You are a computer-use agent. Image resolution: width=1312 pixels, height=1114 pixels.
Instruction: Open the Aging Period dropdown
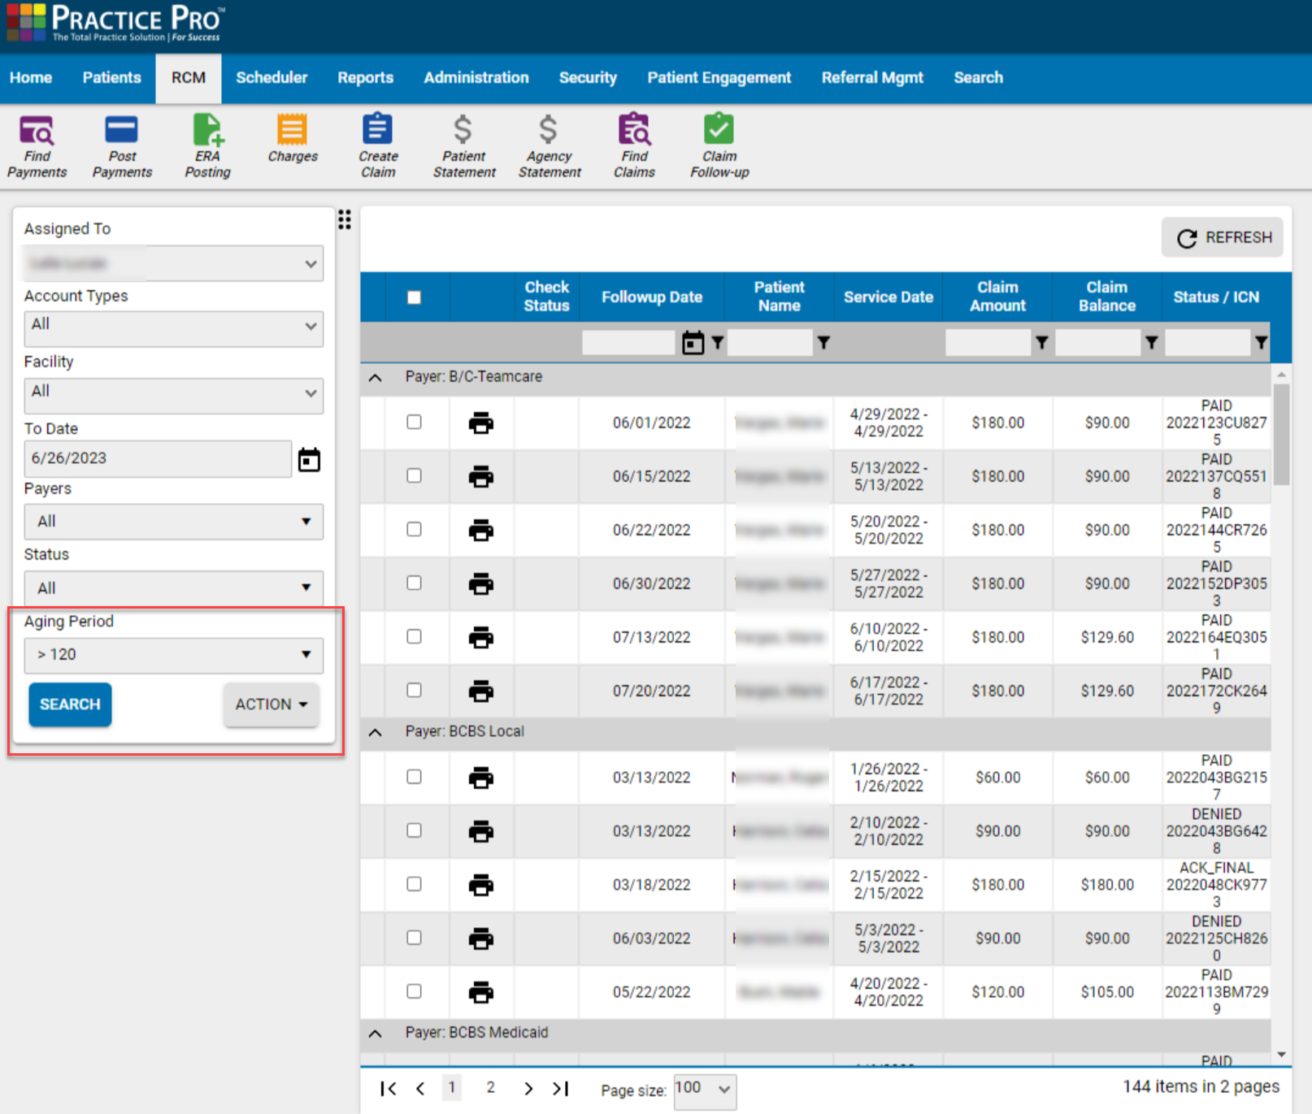pyautogui.click(x=173, y=655)
